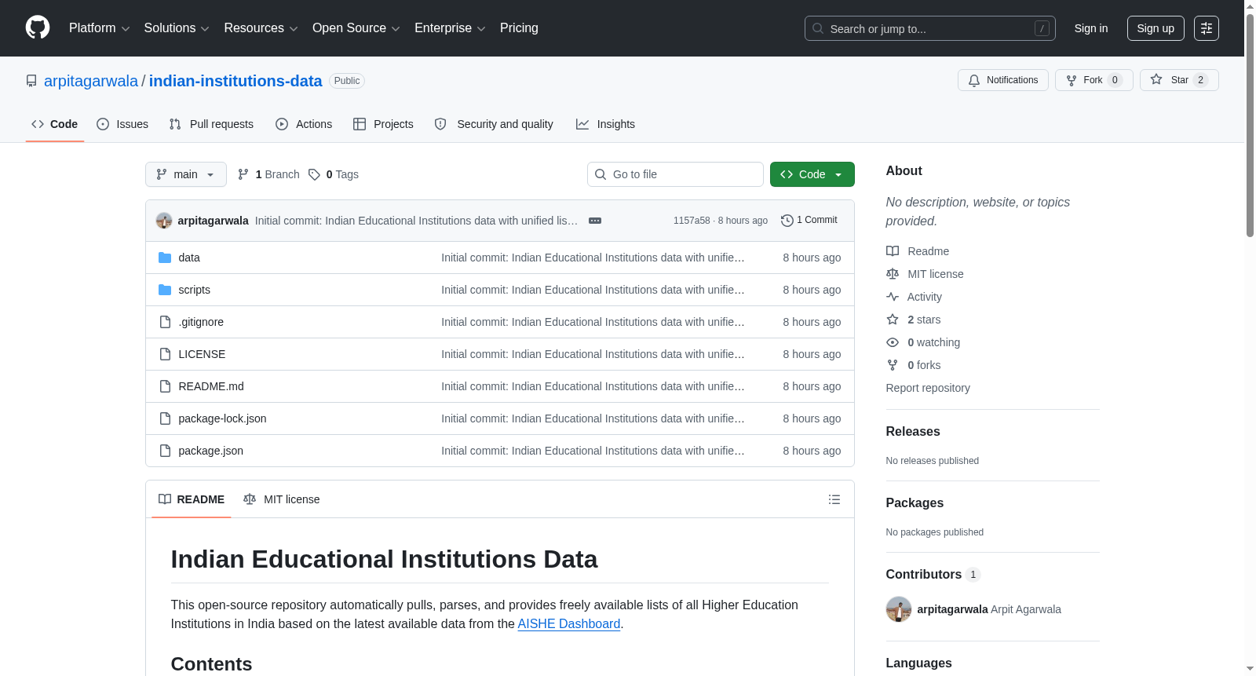
Task: Open the README outline icon button
Action: (834, 499)
